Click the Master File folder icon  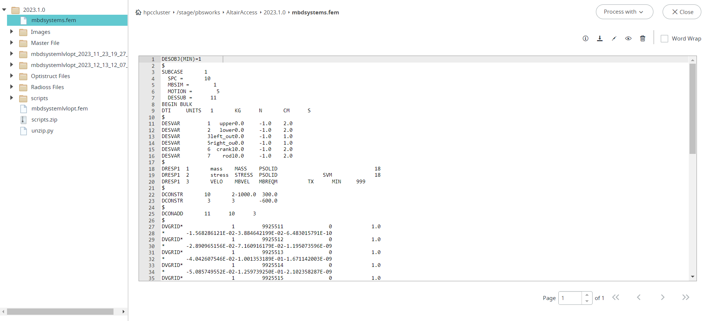23,43
